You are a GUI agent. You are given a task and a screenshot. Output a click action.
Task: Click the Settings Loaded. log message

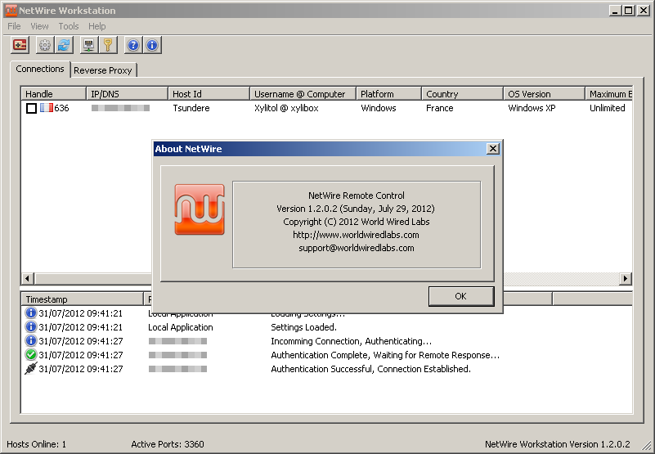(x=303, y=327)
